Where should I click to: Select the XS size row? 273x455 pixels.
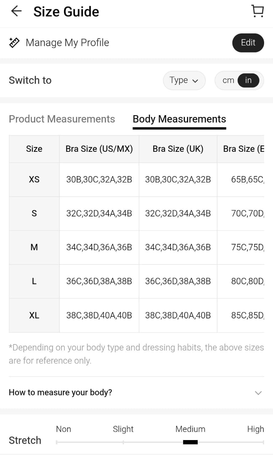click(34, 180)
